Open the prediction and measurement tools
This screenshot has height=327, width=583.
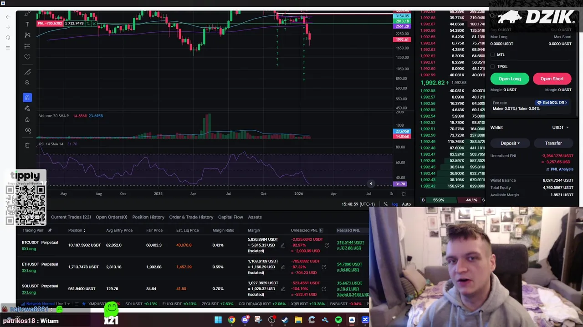click(27, 46)
